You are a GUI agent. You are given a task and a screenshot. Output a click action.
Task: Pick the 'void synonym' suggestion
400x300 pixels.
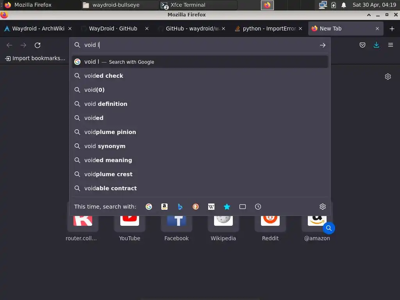coord(200,146)
